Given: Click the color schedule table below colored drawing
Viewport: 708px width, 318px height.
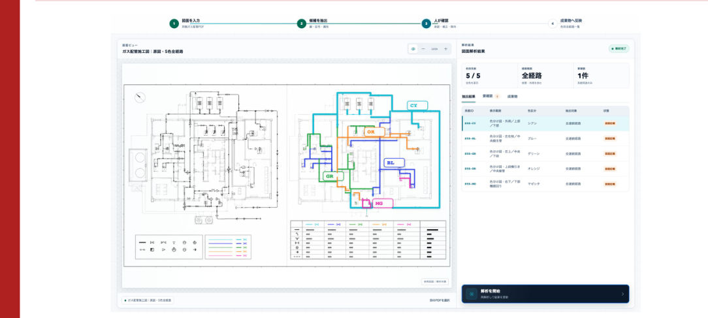Looking at the screenshot, I should coord(368,240).
